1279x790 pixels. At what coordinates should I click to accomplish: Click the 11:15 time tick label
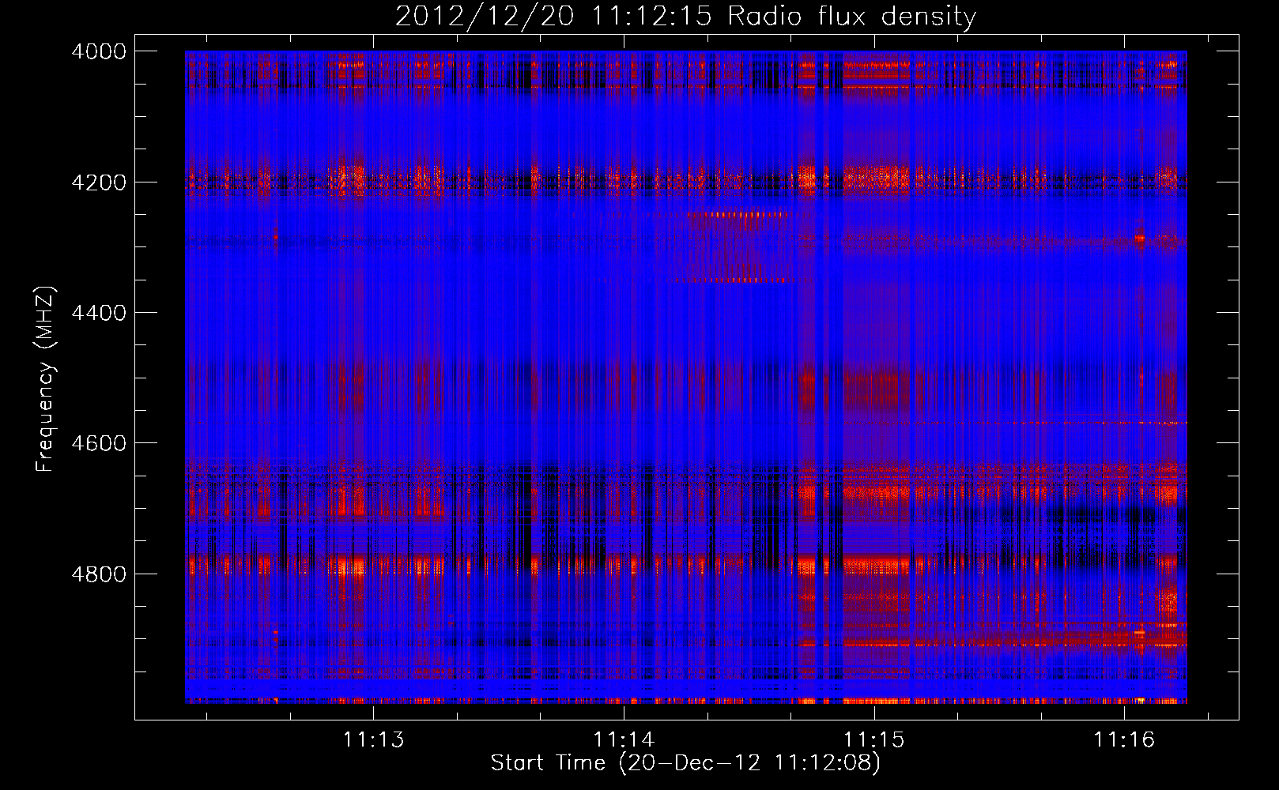874,739
